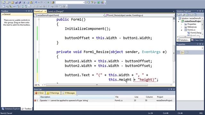Screen dimensions: 205x115
Task: Switch the Properties panel to Categorized view
Action: point(178,52)
